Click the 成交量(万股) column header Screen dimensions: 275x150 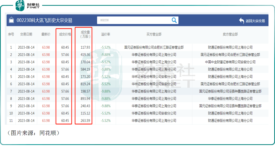click(85, 34)
